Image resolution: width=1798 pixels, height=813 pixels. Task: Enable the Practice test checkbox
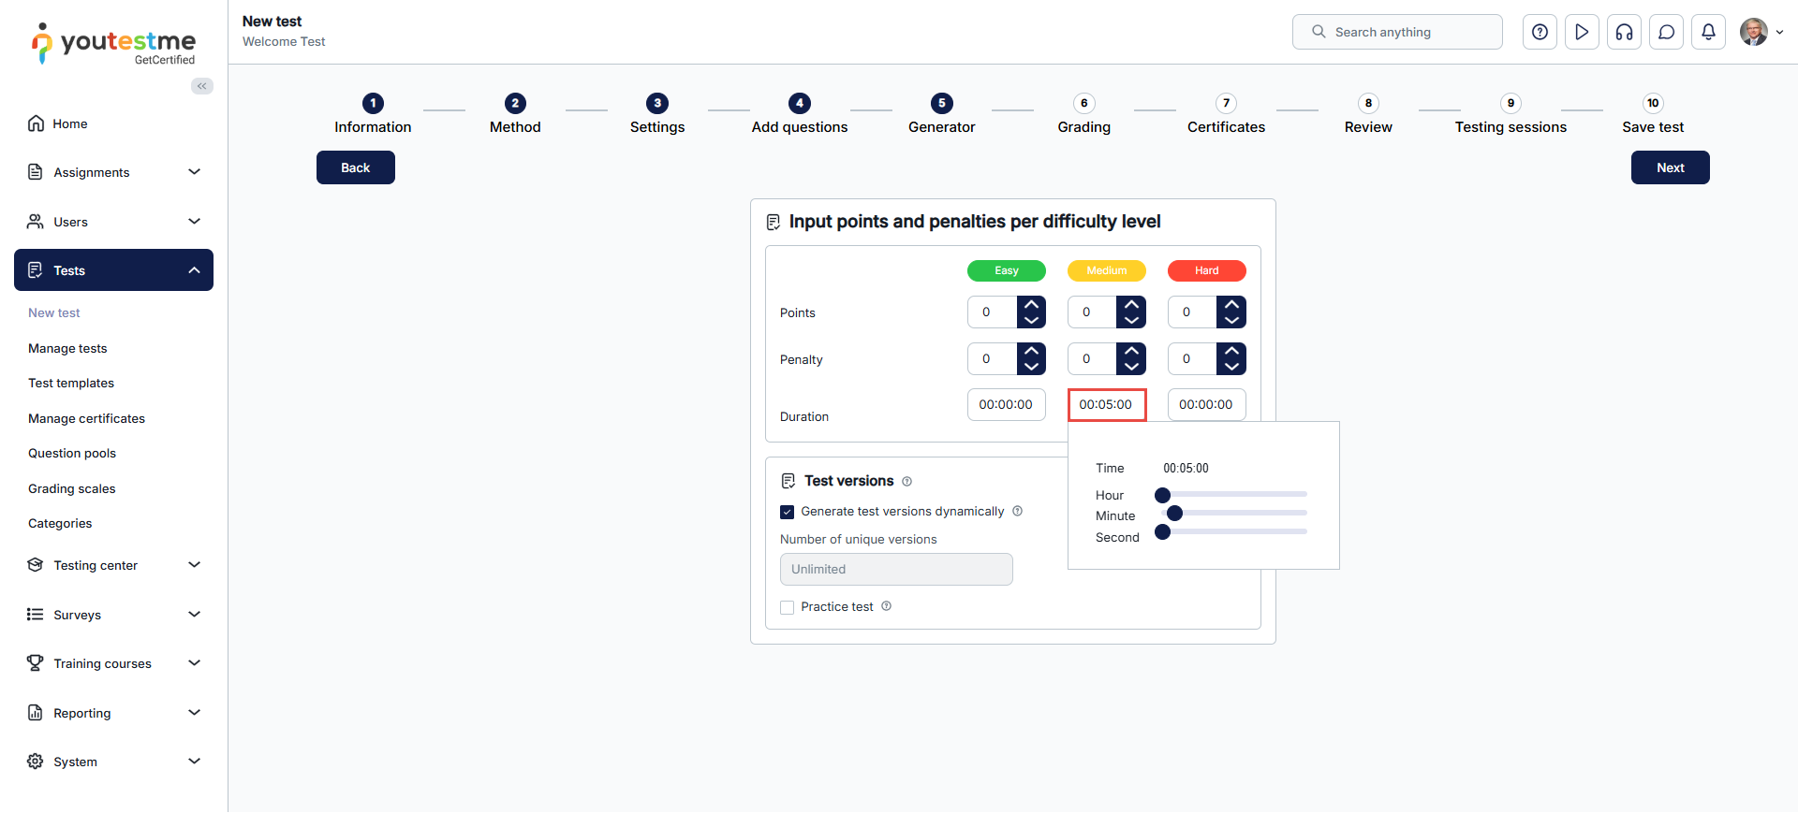(x=788, y=607)
